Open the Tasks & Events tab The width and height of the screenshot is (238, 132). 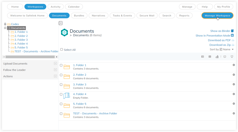(x=122, y=16)
